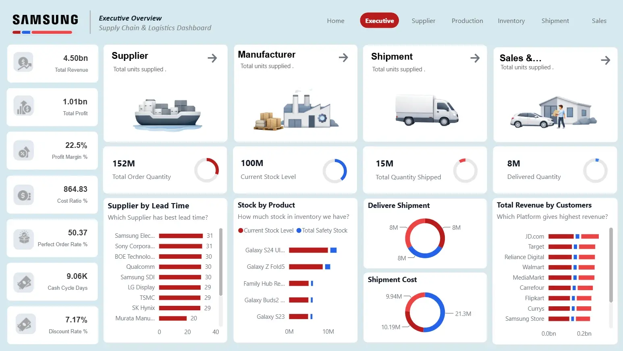Navigate to the Sales tab
Image resolution: width=623 pixels, height=351 pixels.
[x=599, y=21]
